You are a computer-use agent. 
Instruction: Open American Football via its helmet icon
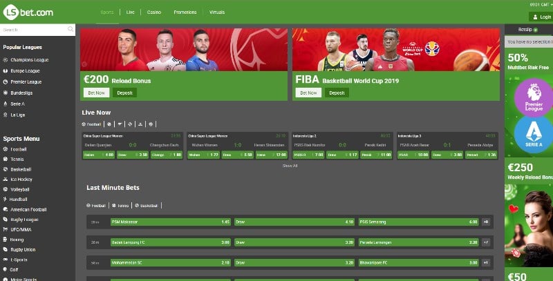point(6,209)
